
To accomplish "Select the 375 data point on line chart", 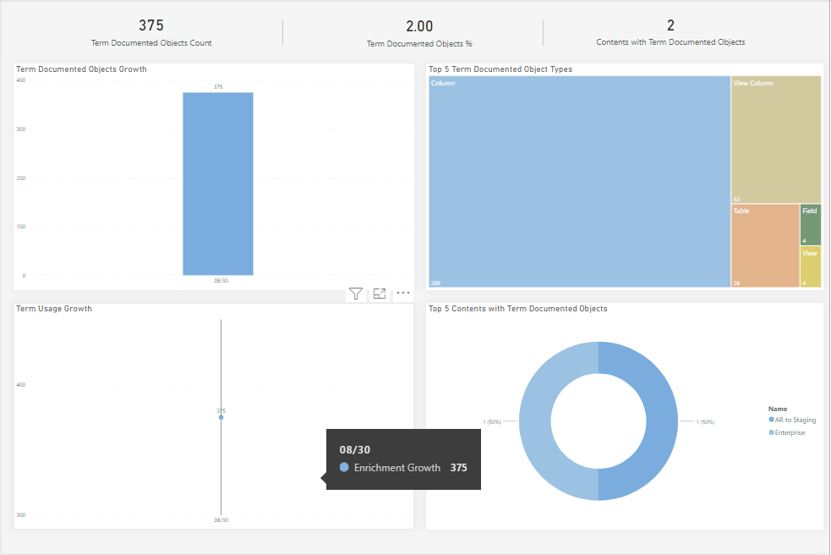I will 221,417.
